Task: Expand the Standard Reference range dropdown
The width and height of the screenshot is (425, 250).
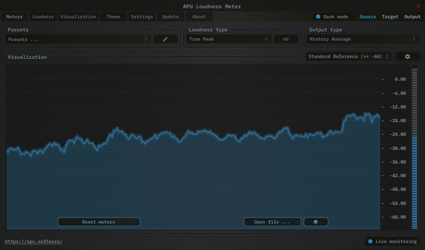Action: [348, 57]
